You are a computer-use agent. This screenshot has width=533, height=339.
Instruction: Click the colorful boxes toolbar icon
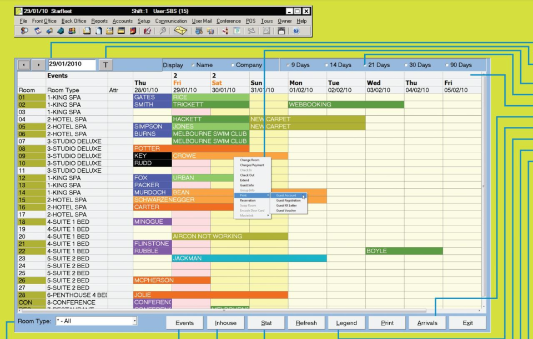[210, 31]
